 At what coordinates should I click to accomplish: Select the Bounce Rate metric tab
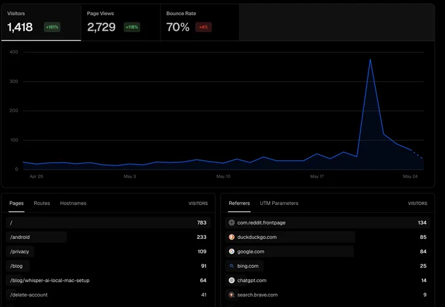[200, 22]
